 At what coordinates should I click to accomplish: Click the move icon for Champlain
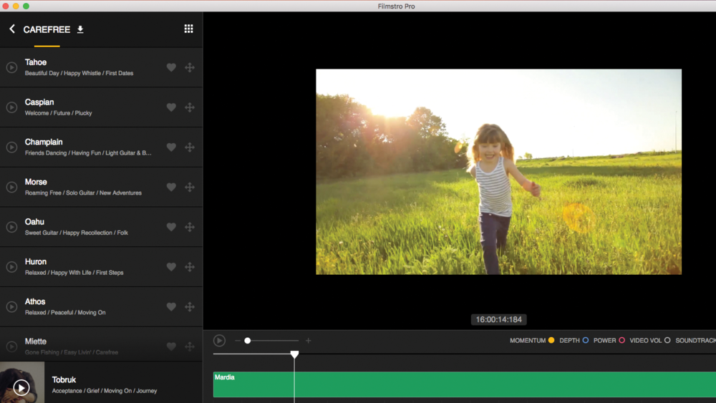pyautogui.click(x=190, y=147)
